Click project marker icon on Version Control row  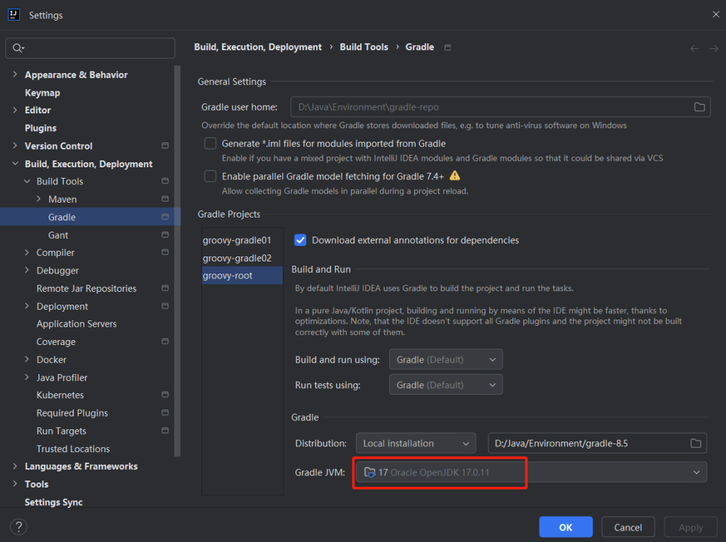coord(164,145)
